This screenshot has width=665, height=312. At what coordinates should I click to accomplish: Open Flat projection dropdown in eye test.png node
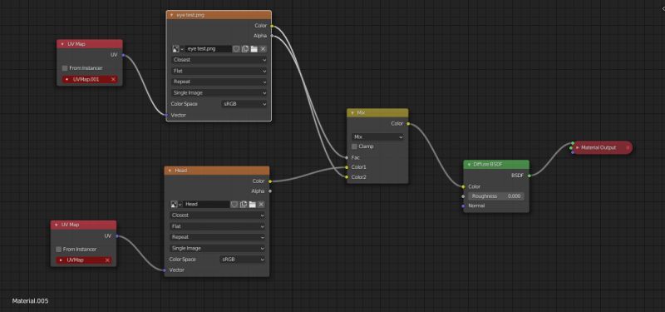[x=219, y=71]
